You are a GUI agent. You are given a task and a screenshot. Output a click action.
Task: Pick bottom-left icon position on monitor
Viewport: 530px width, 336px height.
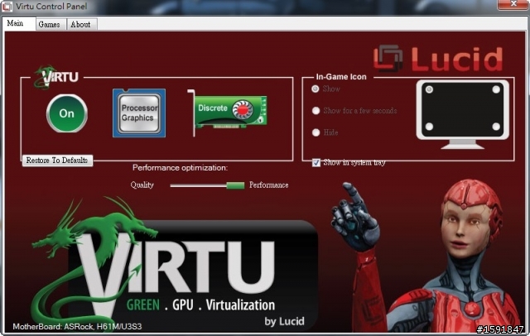point(429,127)
